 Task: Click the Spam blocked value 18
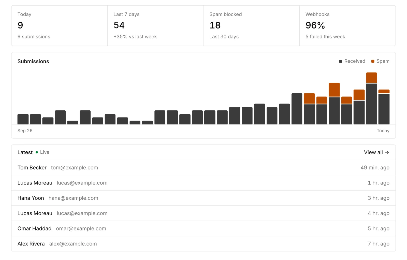(215, 25)
